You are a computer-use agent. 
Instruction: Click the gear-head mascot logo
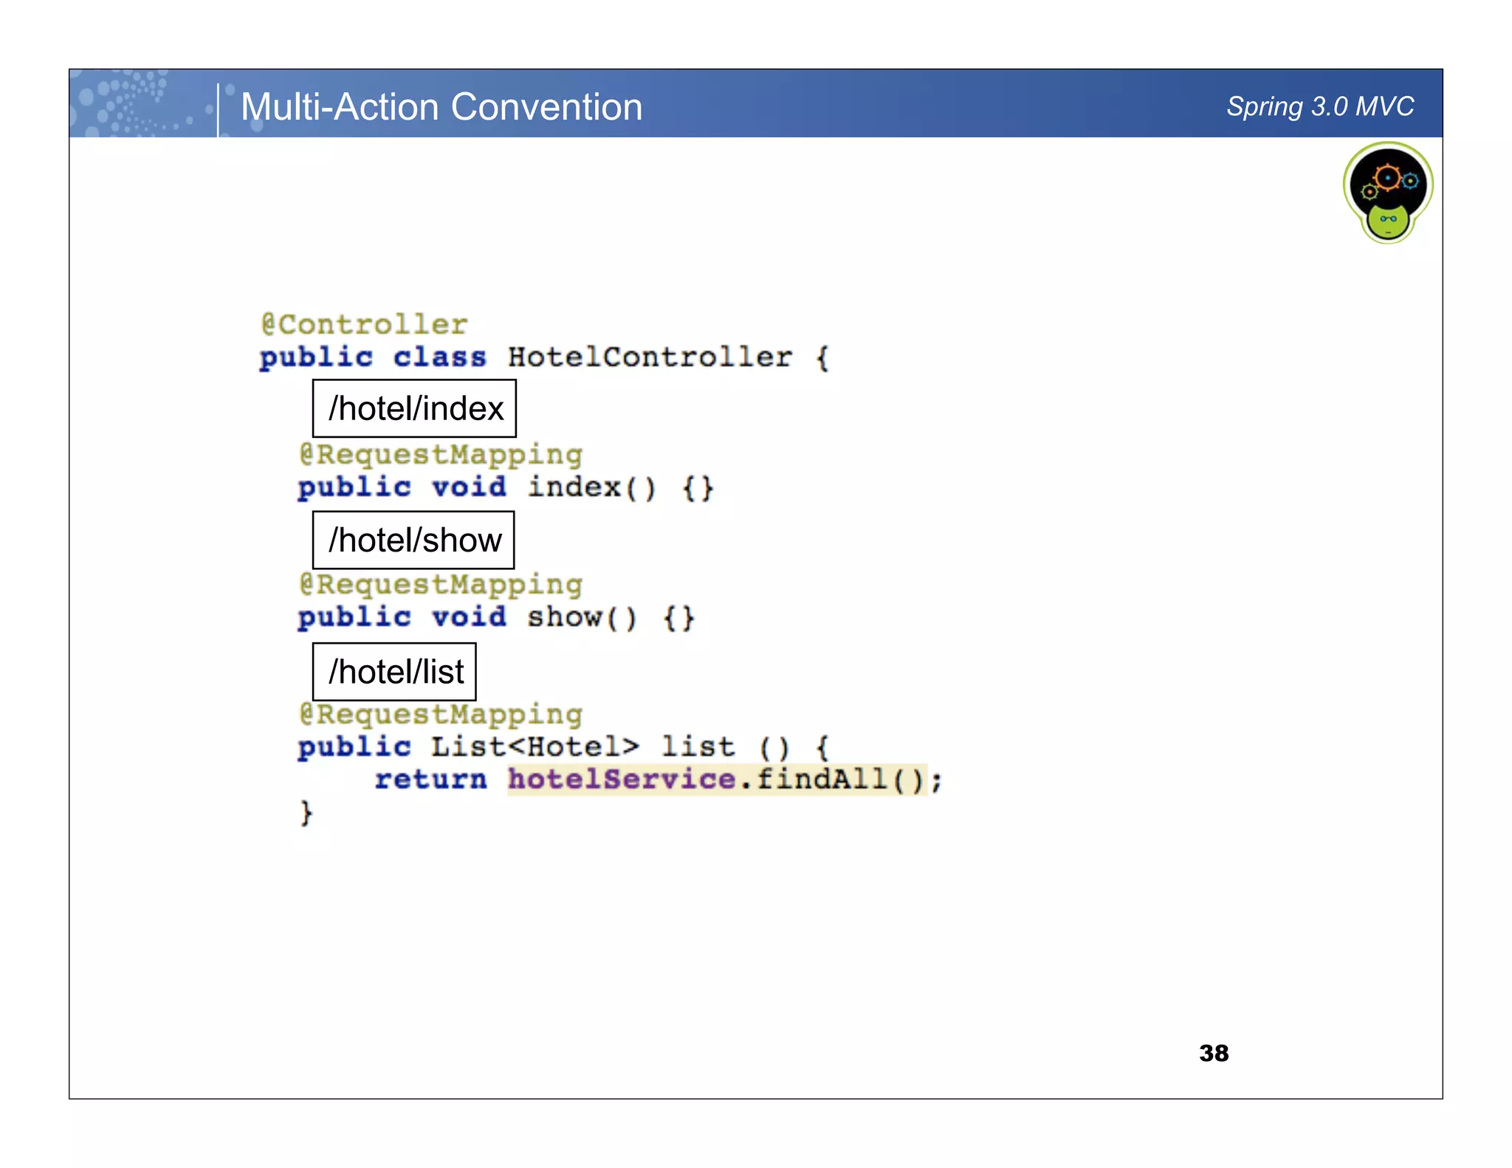(1387, 193)
